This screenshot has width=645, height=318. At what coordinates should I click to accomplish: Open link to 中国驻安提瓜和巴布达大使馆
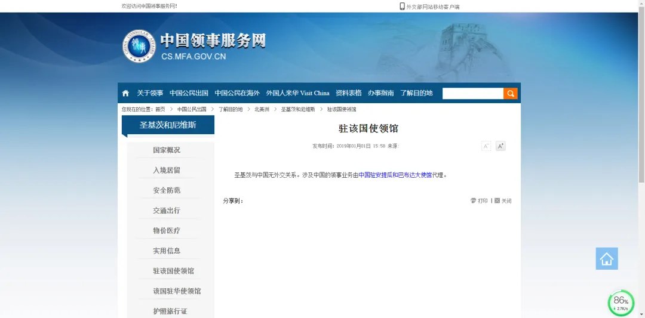(x=395, y=175)
